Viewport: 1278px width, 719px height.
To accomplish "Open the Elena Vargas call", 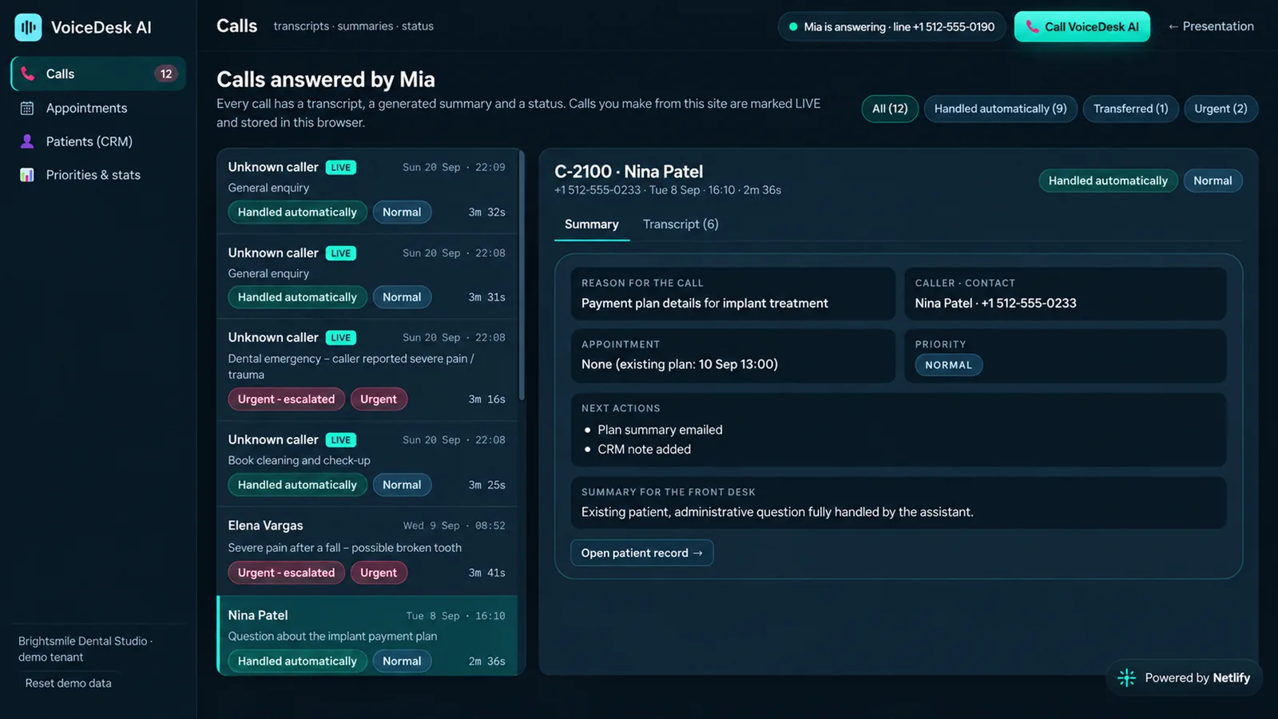I will tap(367, 550).
